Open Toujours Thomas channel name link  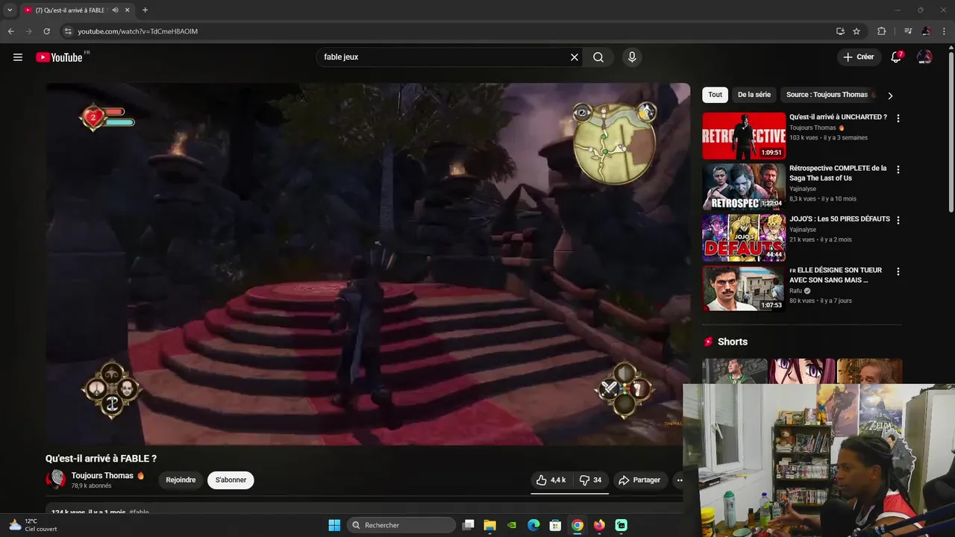102,476
